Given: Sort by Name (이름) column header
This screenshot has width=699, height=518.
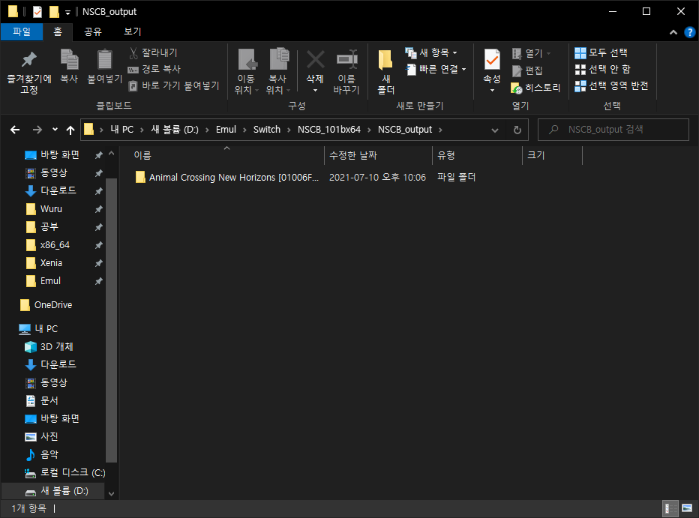Looking at the screenshot, I should 226,155.
